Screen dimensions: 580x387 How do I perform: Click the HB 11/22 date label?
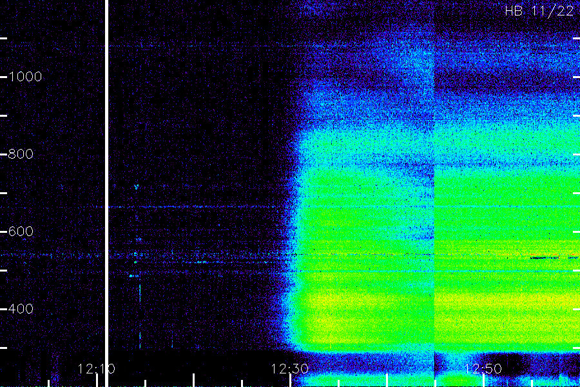tap(539, 11)
